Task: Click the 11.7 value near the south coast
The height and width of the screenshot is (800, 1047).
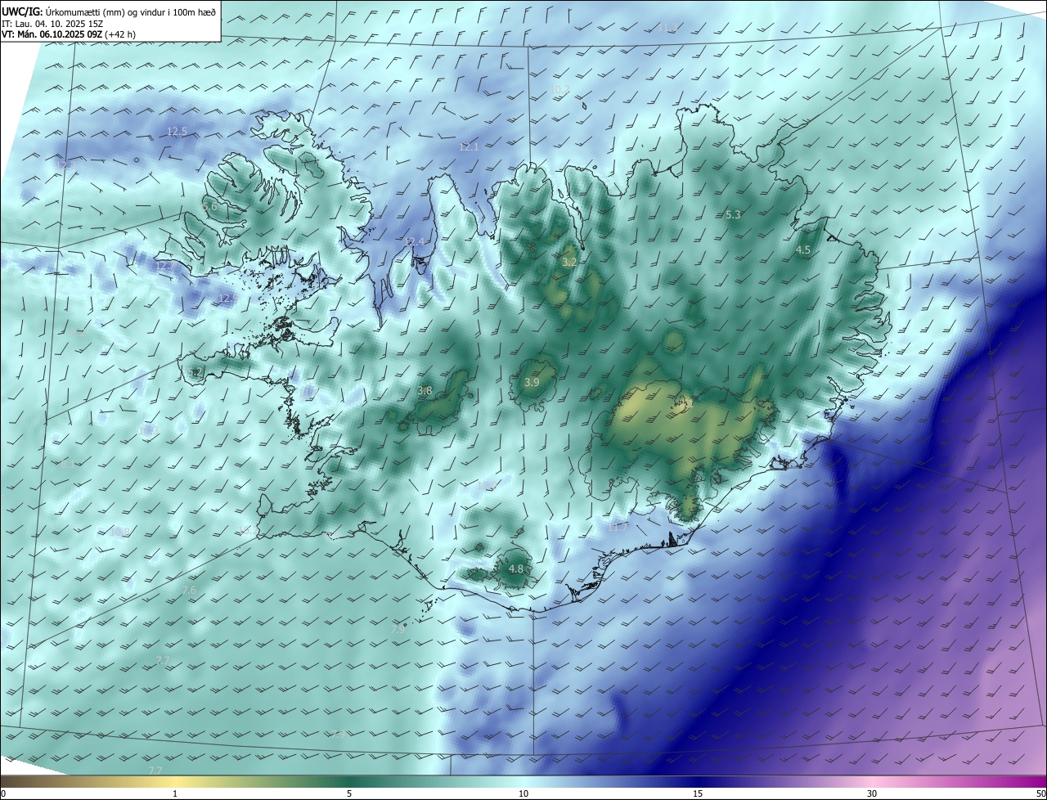Action: click(618, 528)
